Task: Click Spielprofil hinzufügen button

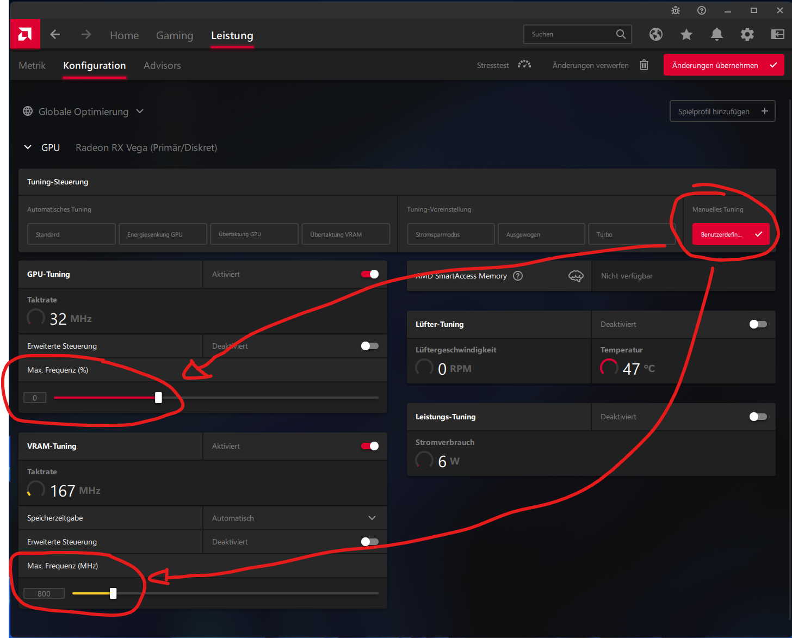Action: 722,111
